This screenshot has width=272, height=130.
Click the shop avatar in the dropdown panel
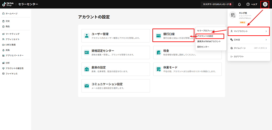233,15
